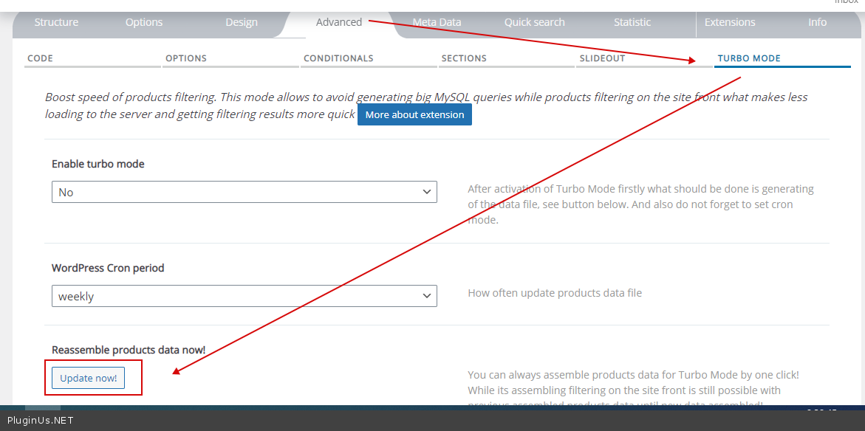This screenshot has height=431, width=865.
Task: Open the Structure tab
Action: point(56,22)
